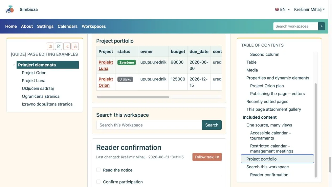
Task: Click the edit page pencil icon
Action: (67, 46)
